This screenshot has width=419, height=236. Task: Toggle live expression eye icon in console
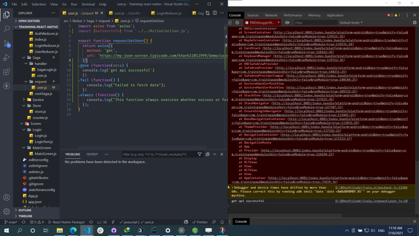point(287,23)
